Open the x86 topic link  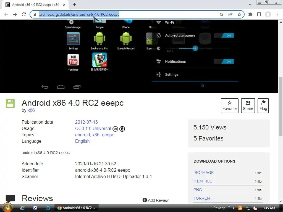pos(96,135)
